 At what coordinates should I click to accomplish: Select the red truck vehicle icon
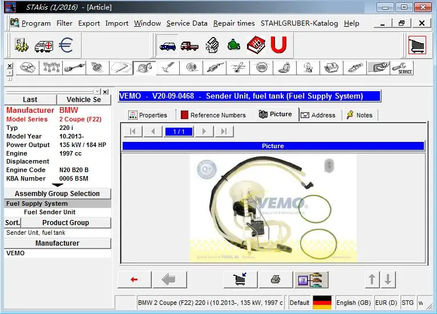click(189, 46)
